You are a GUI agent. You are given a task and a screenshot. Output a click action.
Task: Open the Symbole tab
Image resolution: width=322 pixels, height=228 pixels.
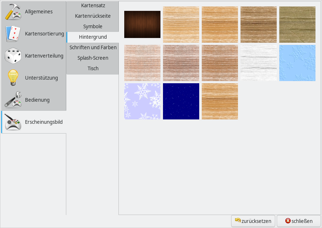point(93,27)
